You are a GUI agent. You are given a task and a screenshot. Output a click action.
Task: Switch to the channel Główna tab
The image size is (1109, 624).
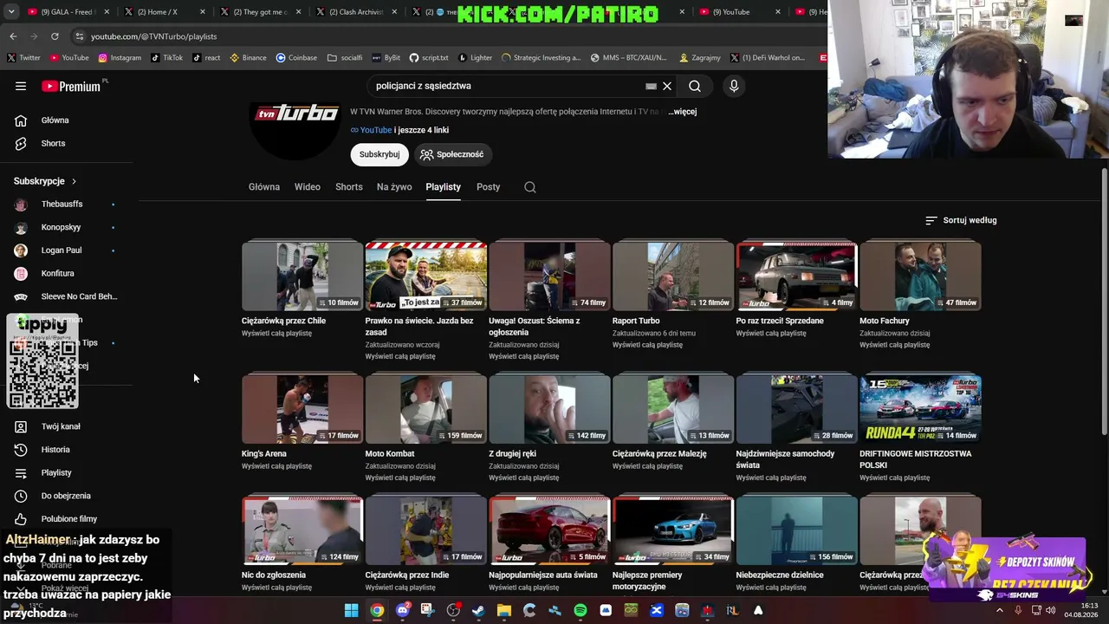click(264, 187)
